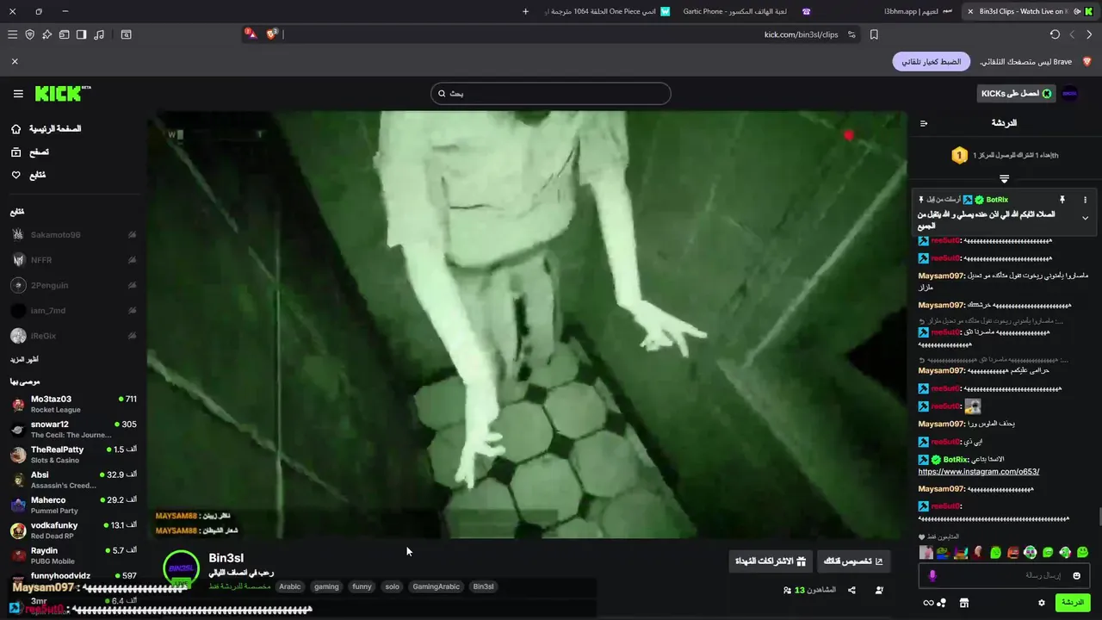Open Kick sidebar hamburger menu
This screenshot has height=620, width=1102.
(18, 94)
